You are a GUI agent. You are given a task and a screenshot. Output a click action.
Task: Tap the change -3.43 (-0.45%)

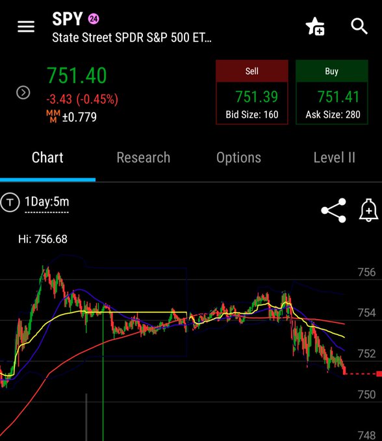coord(83,99)
